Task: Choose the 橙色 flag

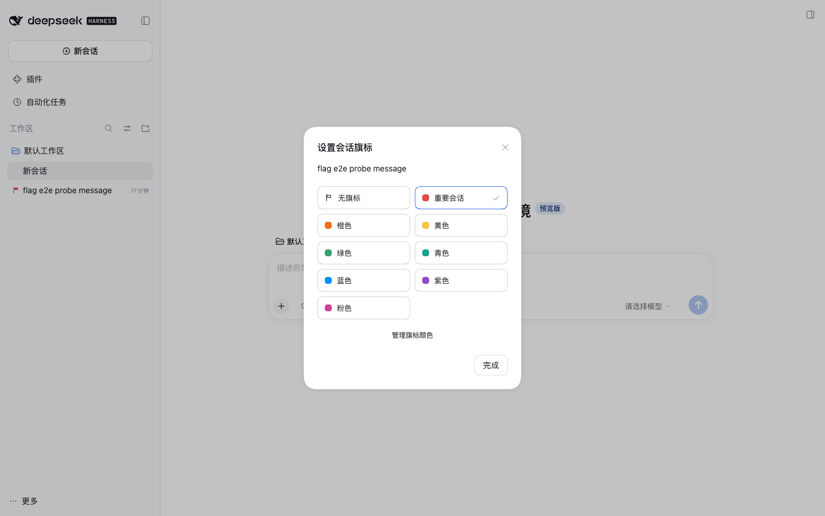Action: (364, 225)
